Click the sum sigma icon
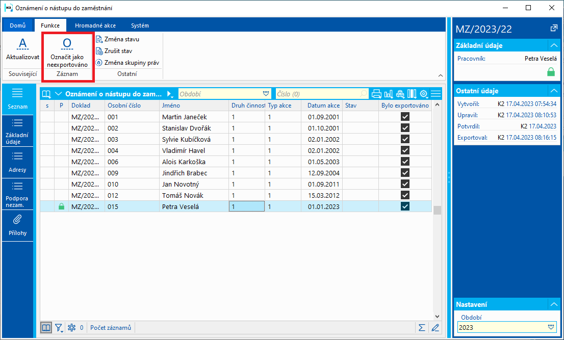Image resolution: width=564 pixels, height=340 pixels. point(422,327)
